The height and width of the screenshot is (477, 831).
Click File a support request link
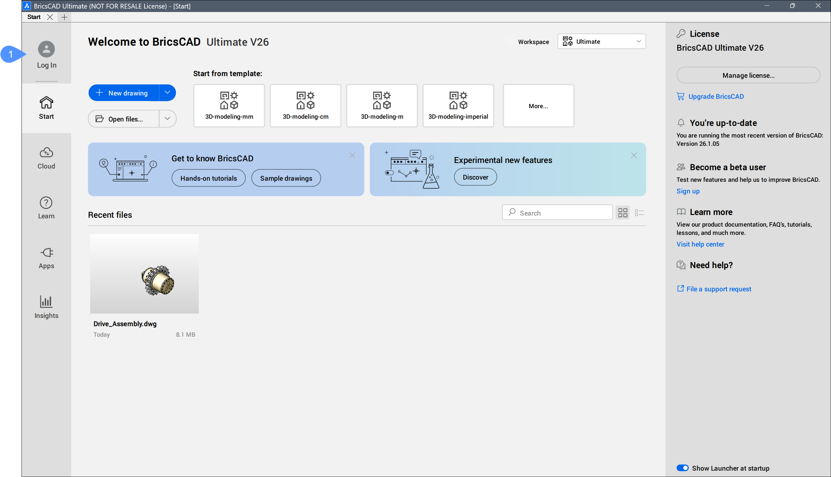coord(719,289)
